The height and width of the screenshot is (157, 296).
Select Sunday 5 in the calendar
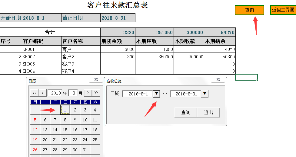coord(35,120)
